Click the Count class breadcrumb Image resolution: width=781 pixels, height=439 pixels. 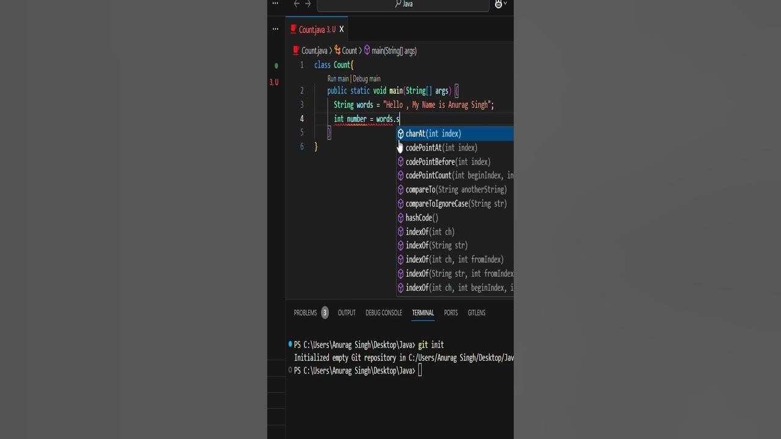pos(349,51)
